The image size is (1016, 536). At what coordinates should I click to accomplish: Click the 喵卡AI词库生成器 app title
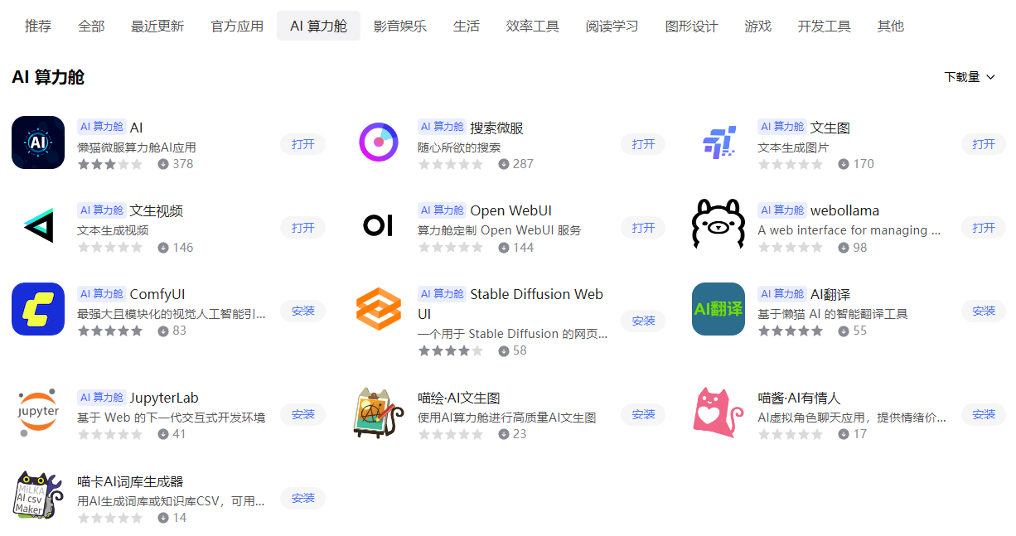click(130, 481)
